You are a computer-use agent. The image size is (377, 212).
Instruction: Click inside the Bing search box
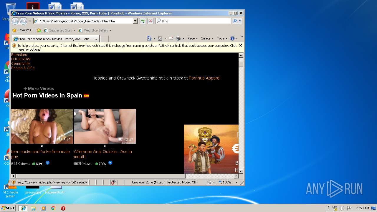193,21
